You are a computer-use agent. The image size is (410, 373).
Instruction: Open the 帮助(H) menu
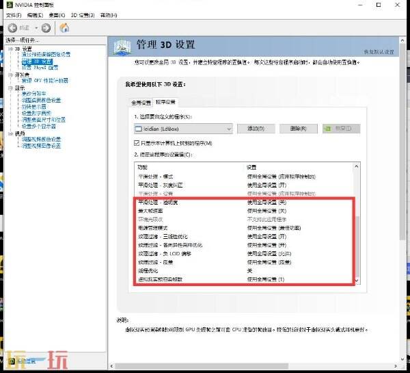(x=109, y=15)
